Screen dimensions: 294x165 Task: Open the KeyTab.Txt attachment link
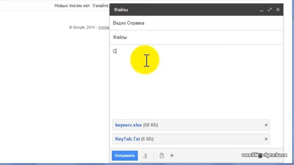pyautogui.click(x=128, y=139)
